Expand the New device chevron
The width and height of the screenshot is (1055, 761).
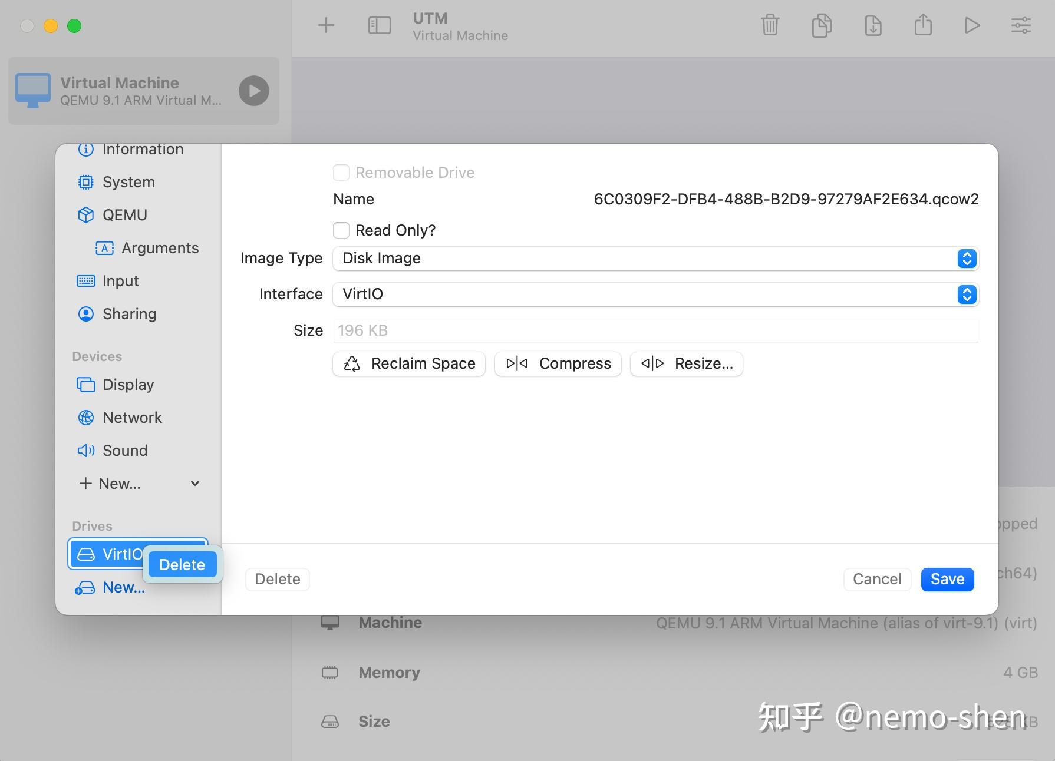194,484
